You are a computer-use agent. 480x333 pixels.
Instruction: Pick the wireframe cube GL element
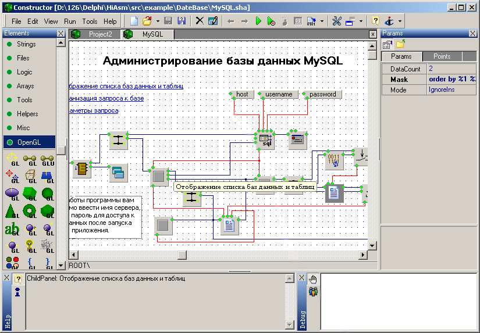pos(30,177)
